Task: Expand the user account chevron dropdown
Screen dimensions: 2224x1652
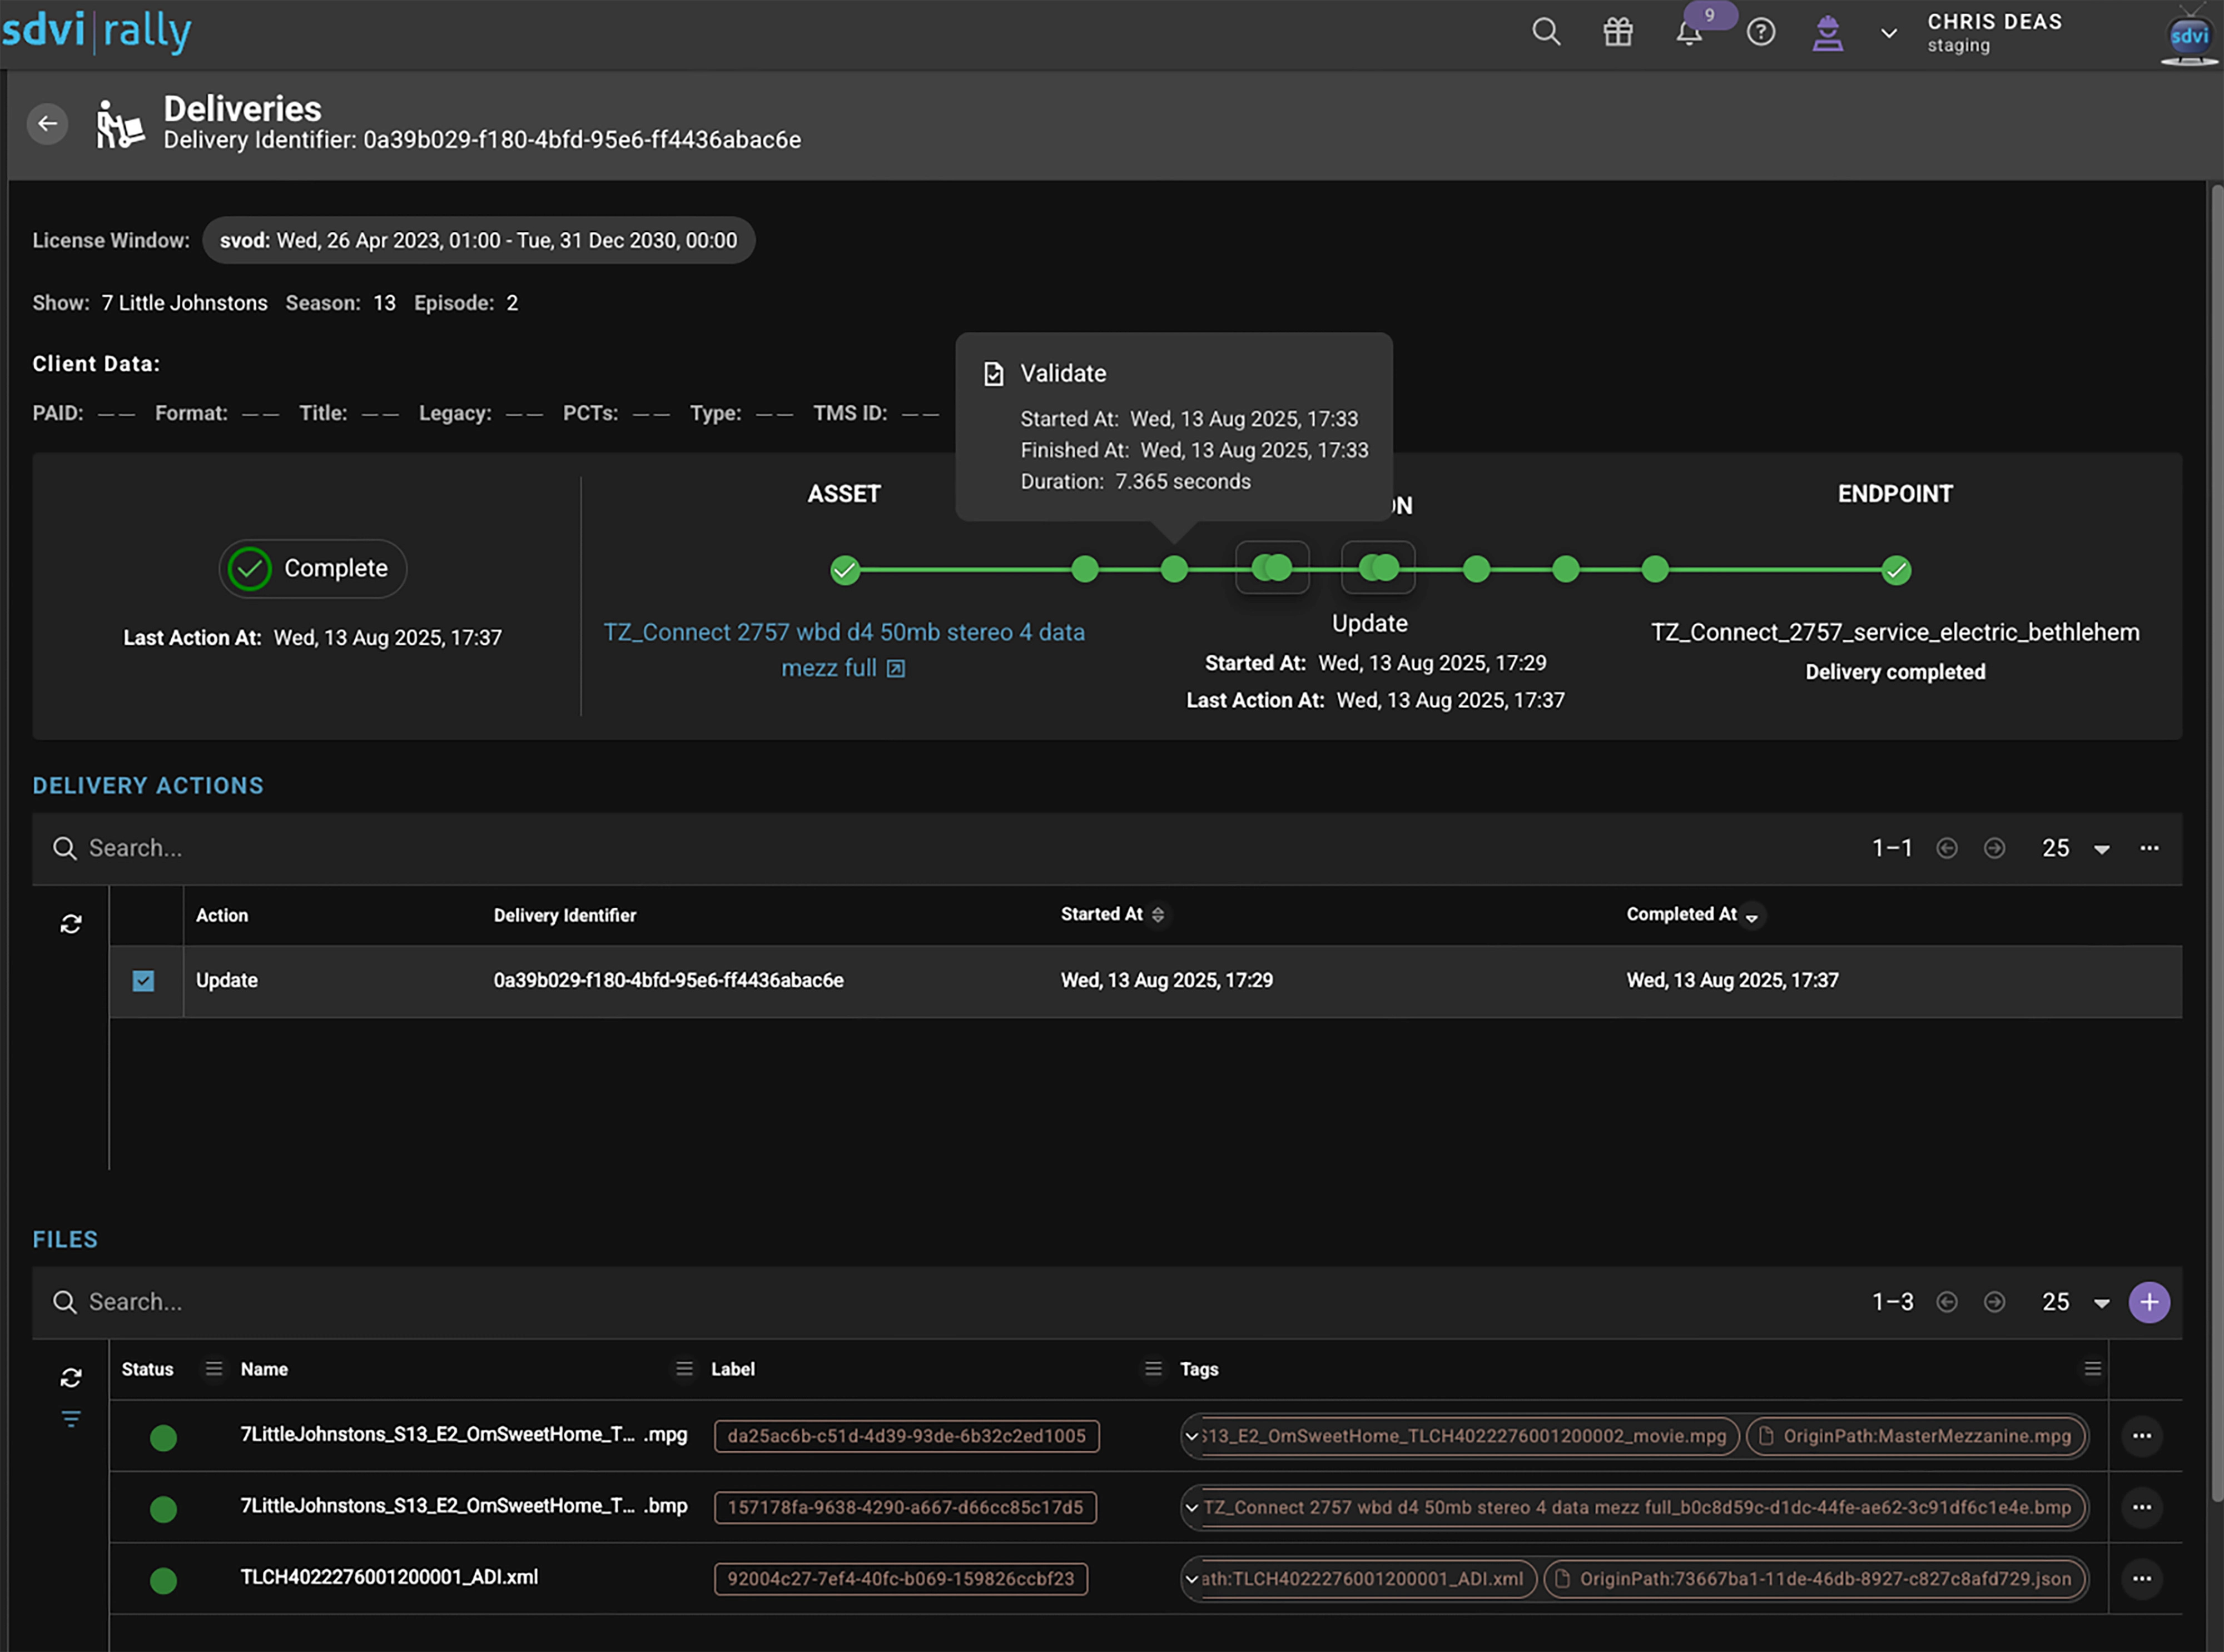Action: (x=1888, y=33)
